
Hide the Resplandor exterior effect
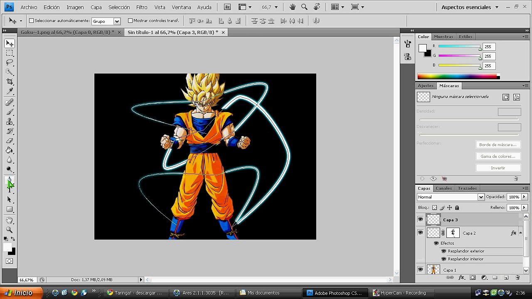[443, 251]
